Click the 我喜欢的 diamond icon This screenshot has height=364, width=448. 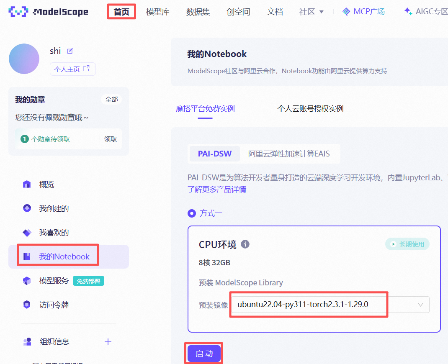[x=27, y=233]
